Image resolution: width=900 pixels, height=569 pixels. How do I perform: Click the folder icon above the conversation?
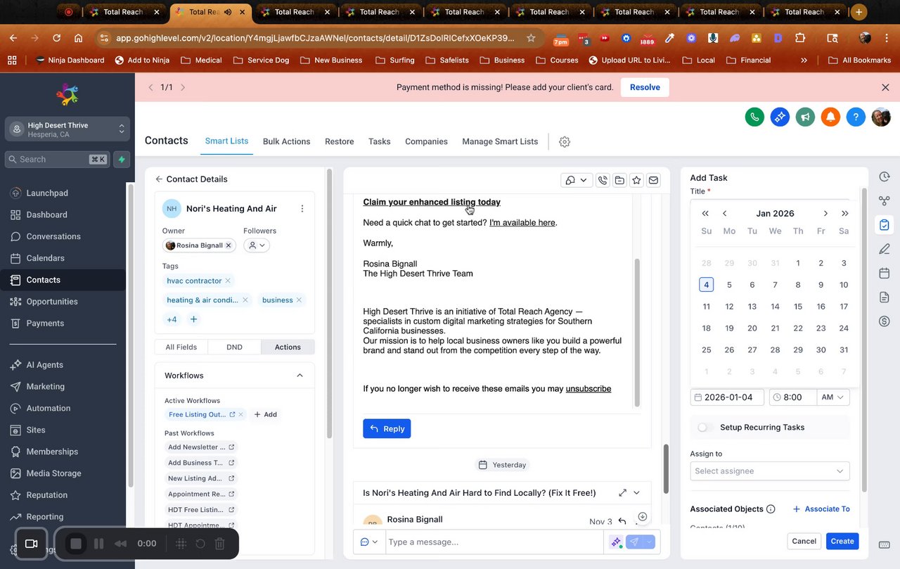click(x=619, y=181)
